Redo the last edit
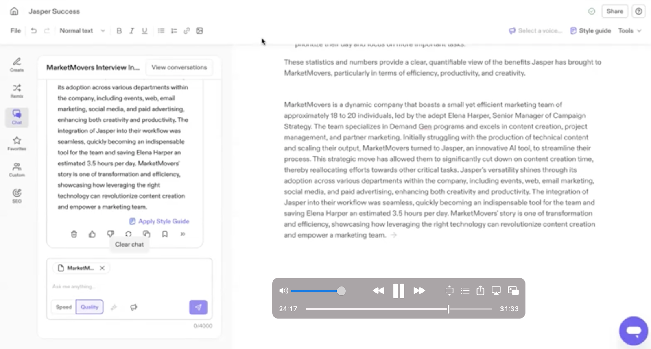 click(x=47, y=31)
